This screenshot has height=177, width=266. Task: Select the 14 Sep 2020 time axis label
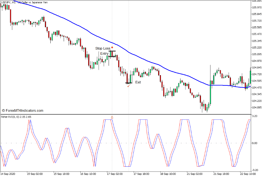8,174
